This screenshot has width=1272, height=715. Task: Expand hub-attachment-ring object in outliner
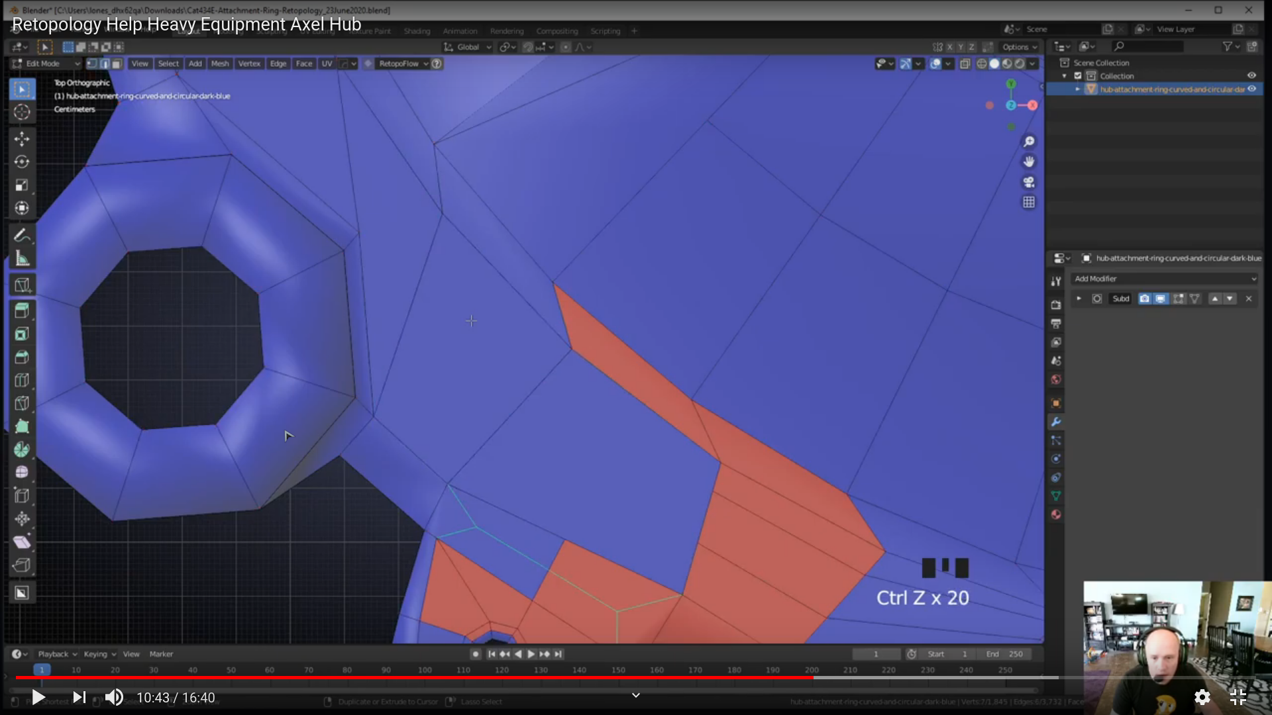(x=1078, y=89)
